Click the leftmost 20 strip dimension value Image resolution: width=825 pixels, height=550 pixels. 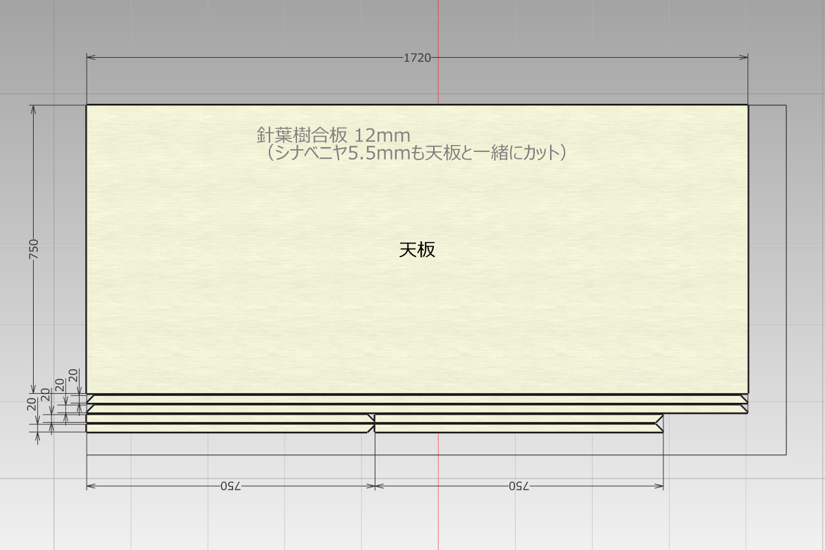tap(32, 404)
